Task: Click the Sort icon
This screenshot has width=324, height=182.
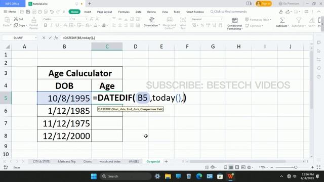Action: point(312,20)
